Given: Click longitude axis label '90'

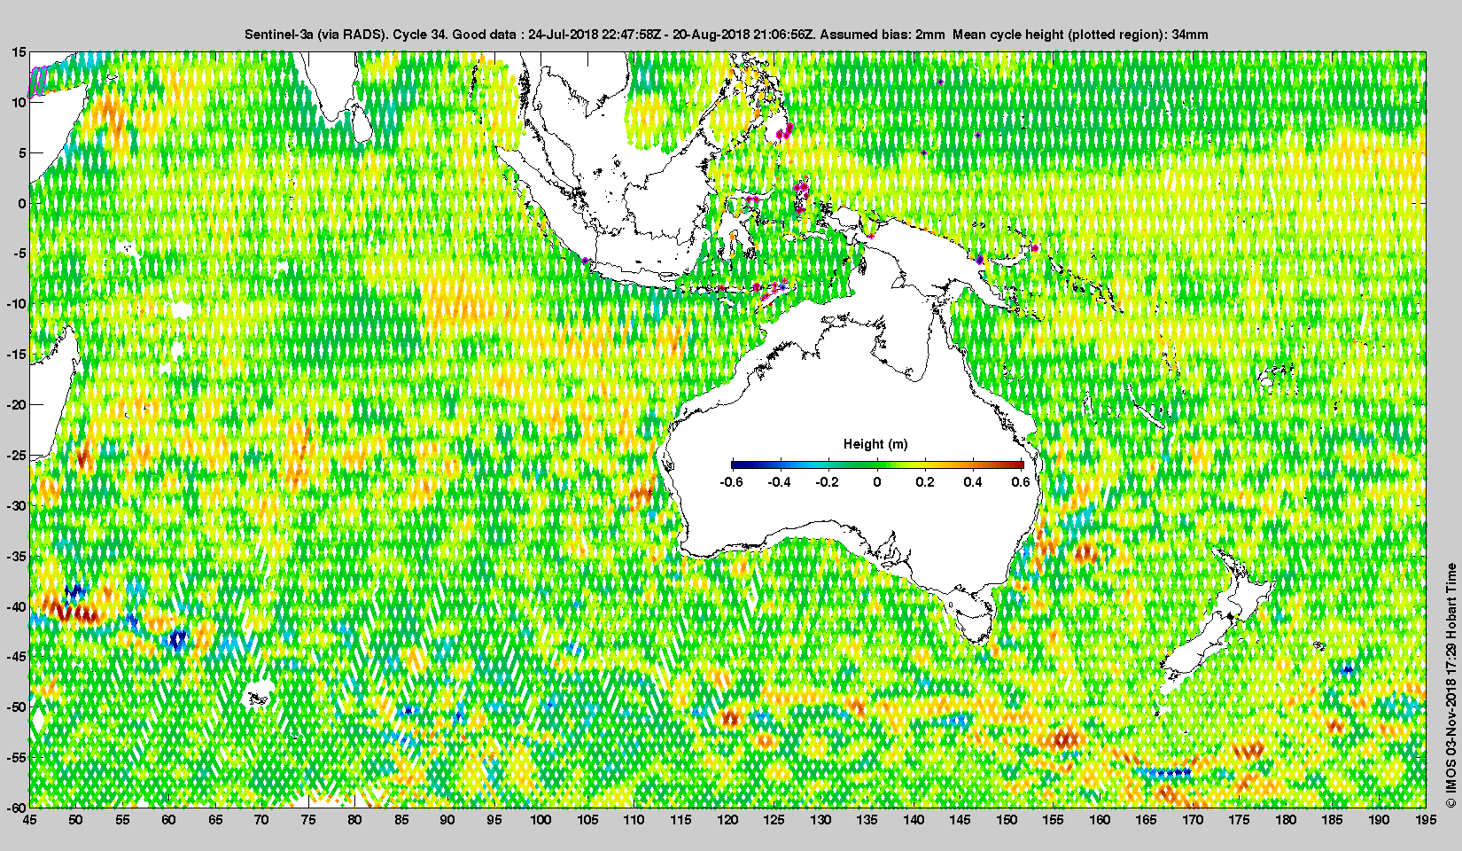Looking at the screenshot, I should click(x=447, y=819).
